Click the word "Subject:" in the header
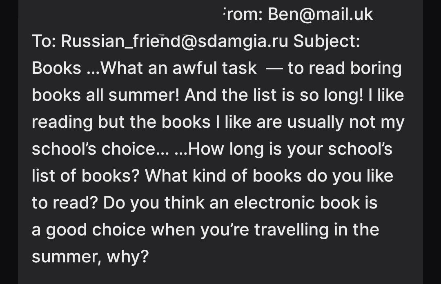Image resolution: width=441 pixels, height=284 pixels. pyautogui.click(x=327, y=42)
